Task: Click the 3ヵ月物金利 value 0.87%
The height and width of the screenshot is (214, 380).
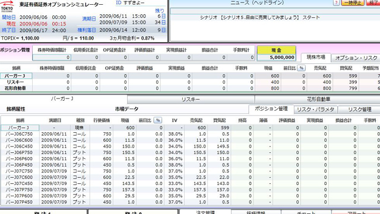Action: click(147, 39)
